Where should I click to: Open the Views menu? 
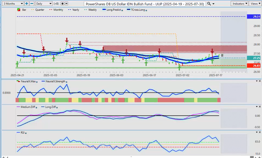[x=255, y=4]
